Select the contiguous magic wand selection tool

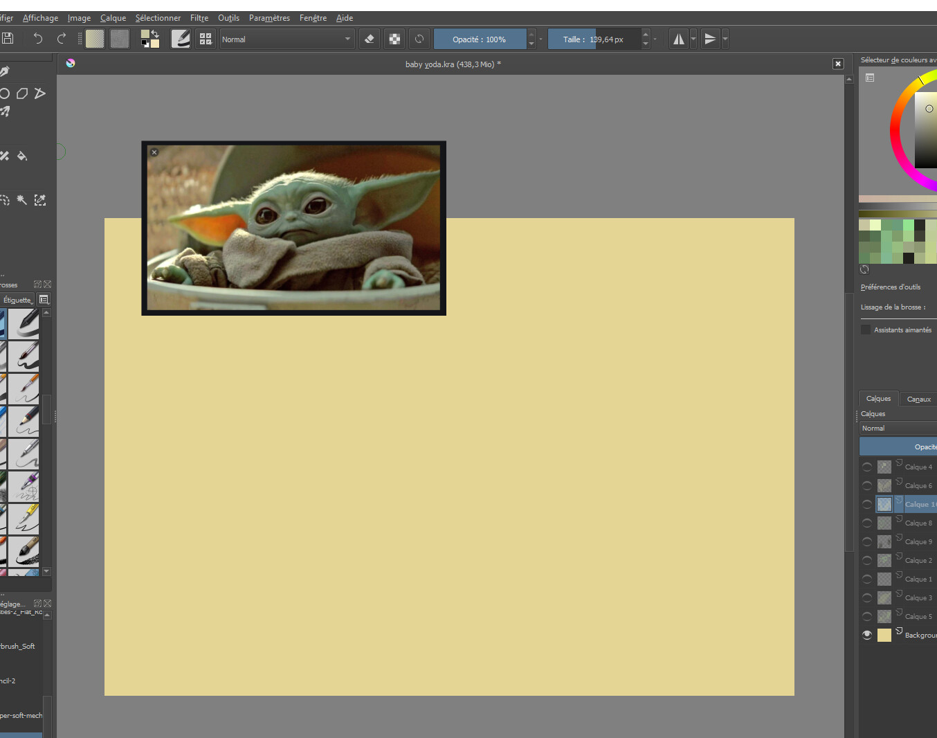pyautogui.click(x=22, y=200)
